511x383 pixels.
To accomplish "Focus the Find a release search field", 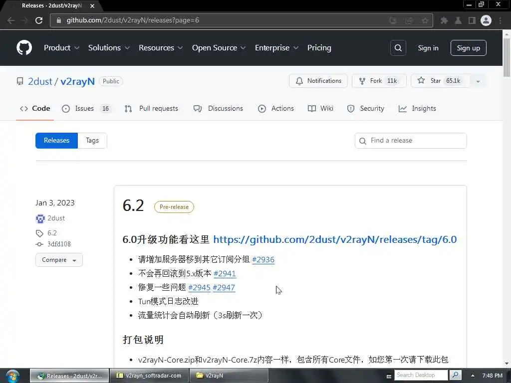I will (411, 141).
